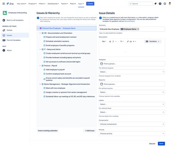Select Assign a mentor or sponsor issue

click(66, 92)
